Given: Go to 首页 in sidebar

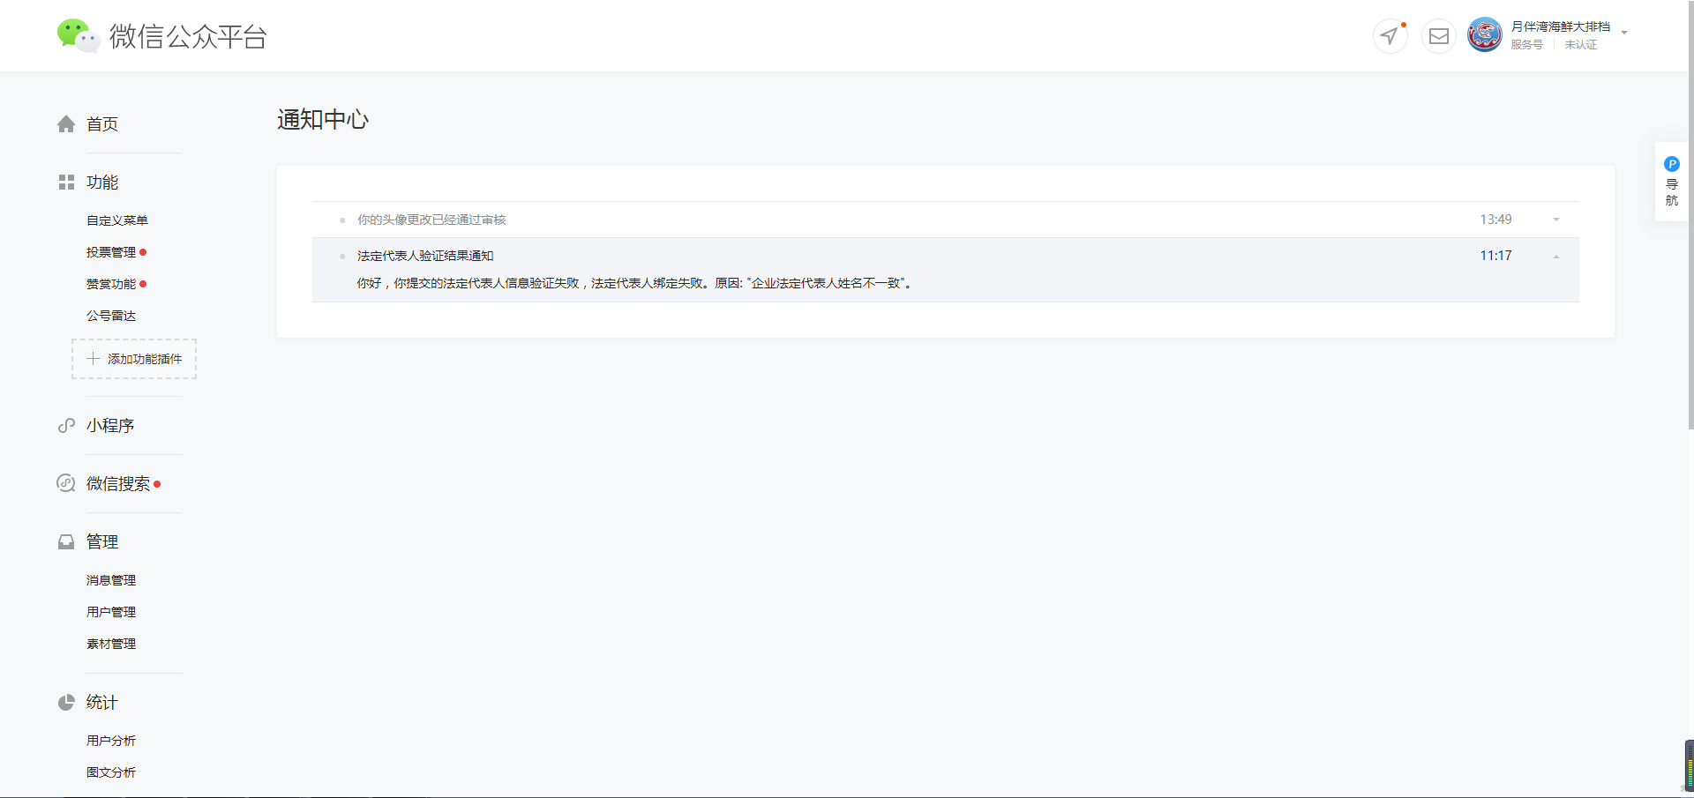Looking at the screenshot, I should (102, 124).
